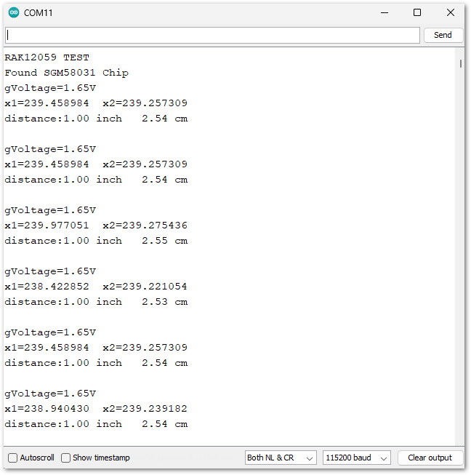
Task: Click the COM11 window title text
Action: 38,13
